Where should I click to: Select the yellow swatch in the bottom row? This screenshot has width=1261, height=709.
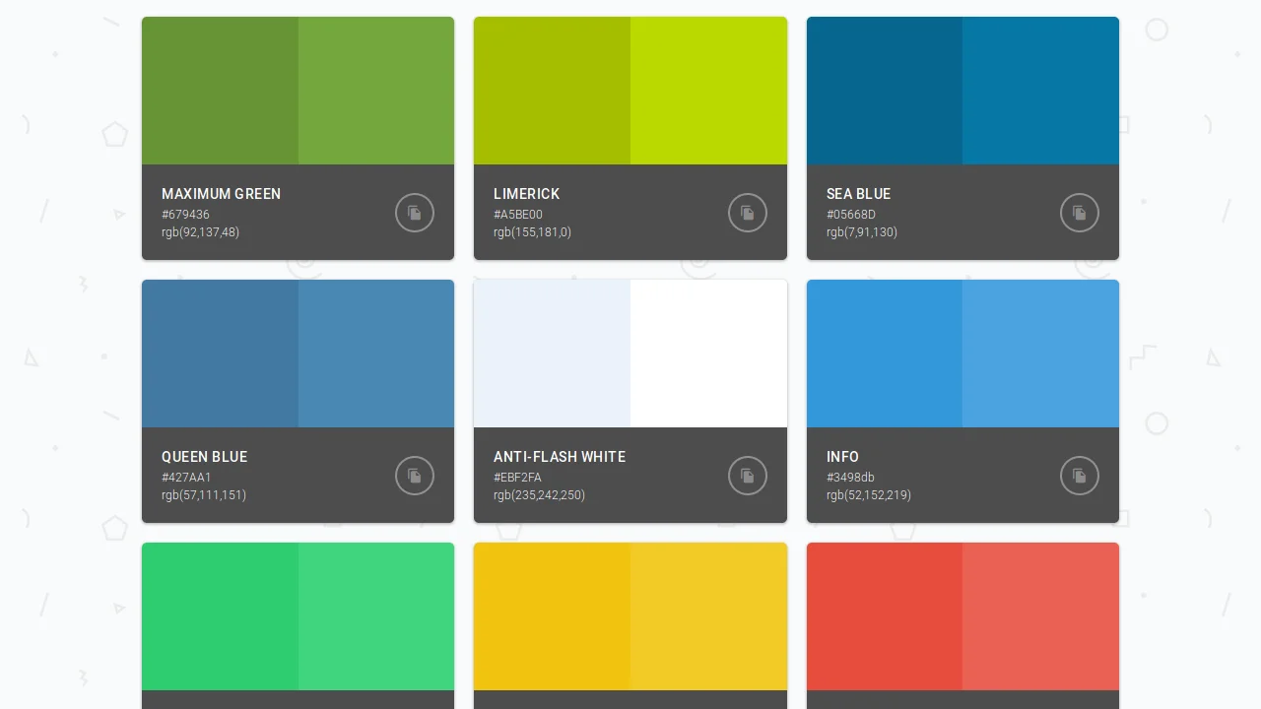pyautogui.click(x=630, y=615)
